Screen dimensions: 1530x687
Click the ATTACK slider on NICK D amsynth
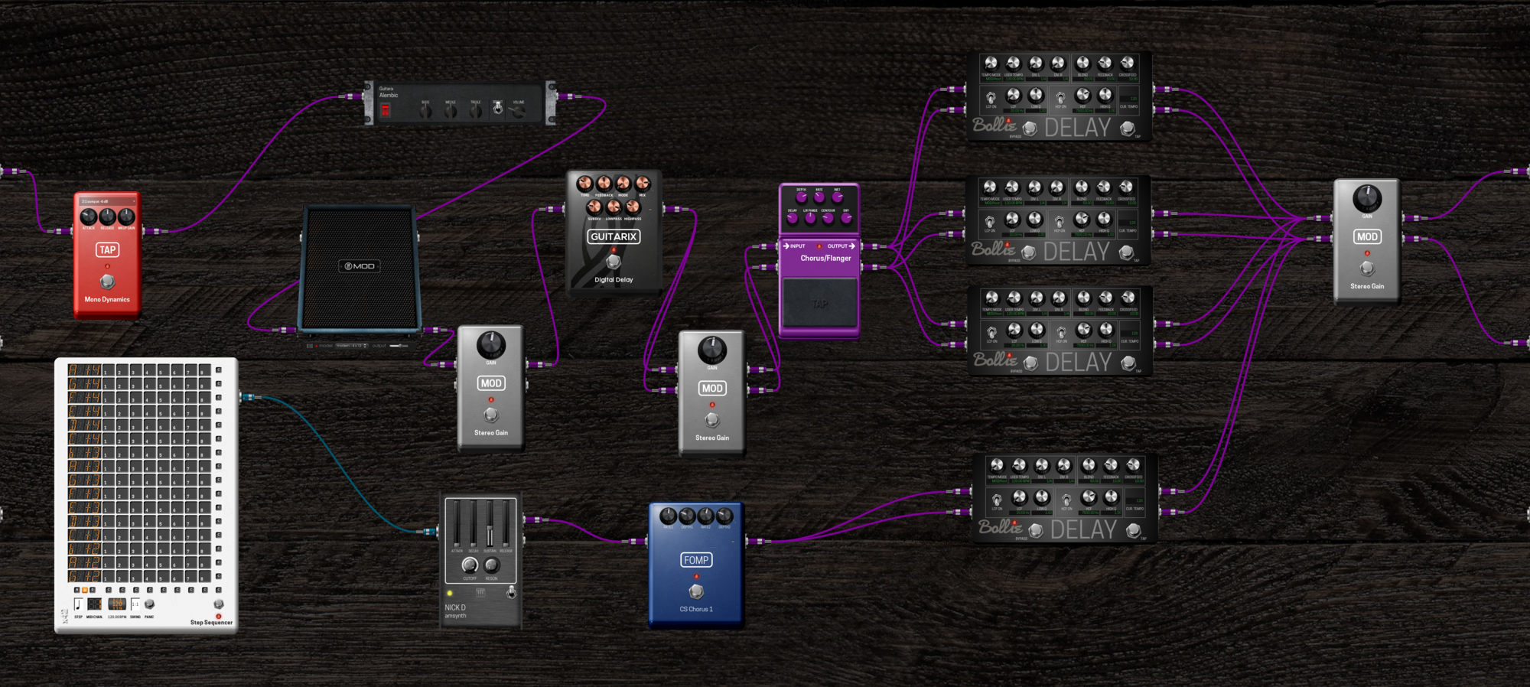coord(457,524)
